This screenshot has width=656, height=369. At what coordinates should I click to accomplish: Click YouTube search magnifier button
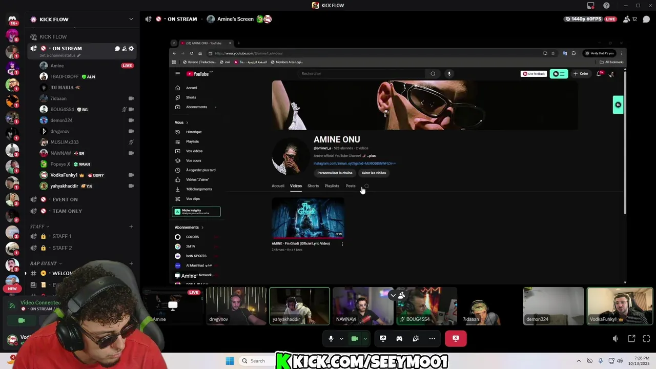pos(433,74)
